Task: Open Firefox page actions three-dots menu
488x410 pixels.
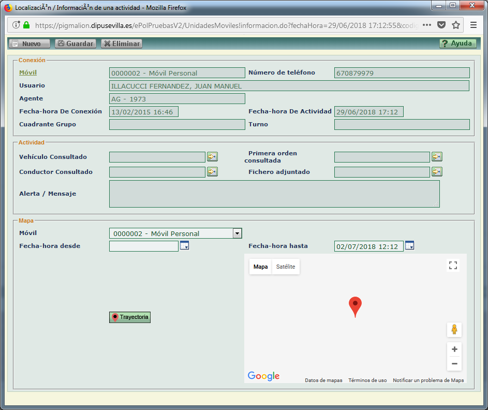Action: tap(427, 25)
